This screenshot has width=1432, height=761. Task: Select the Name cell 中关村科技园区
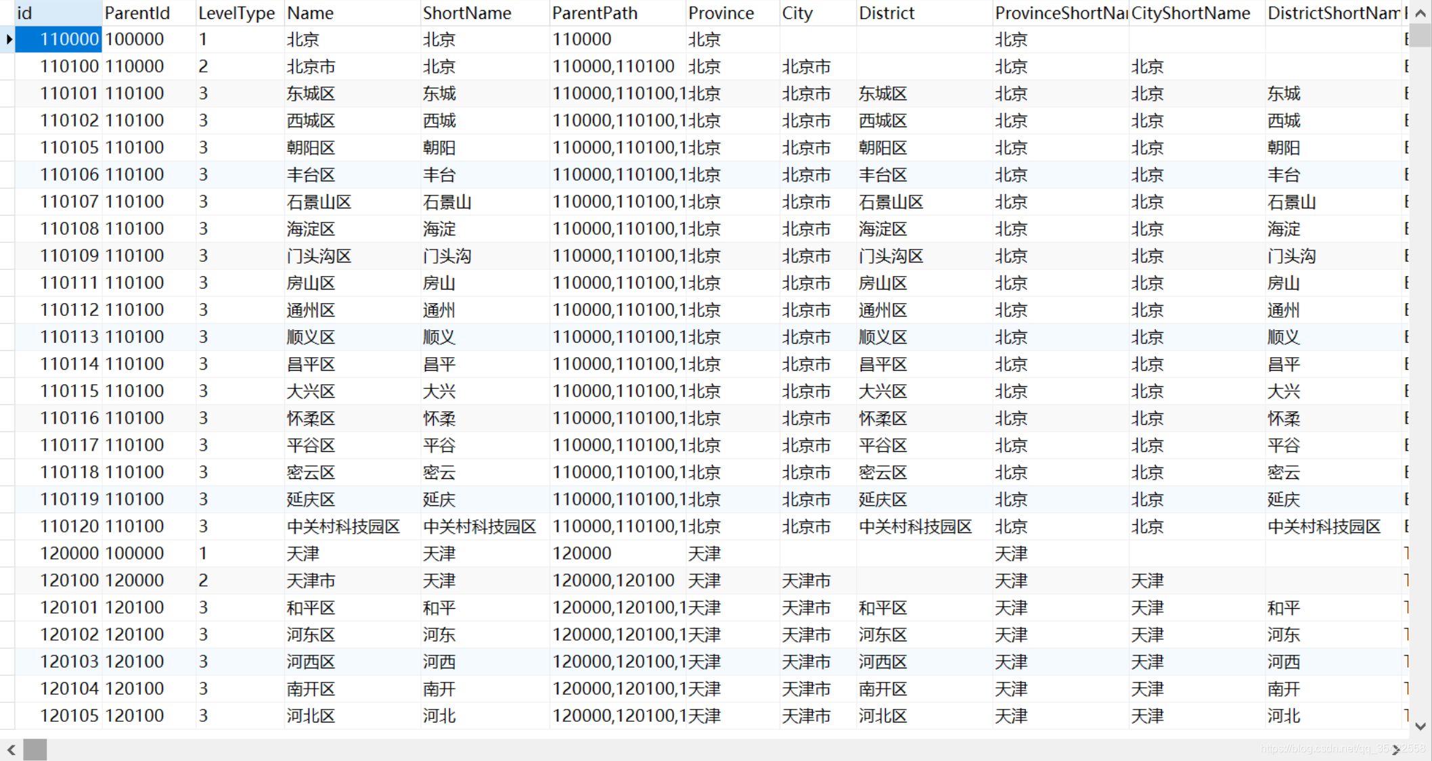pyautogui.click(x=343, y=526)
